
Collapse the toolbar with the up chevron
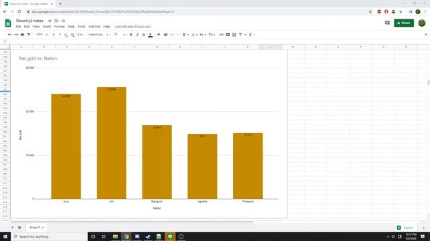(425, 35)
